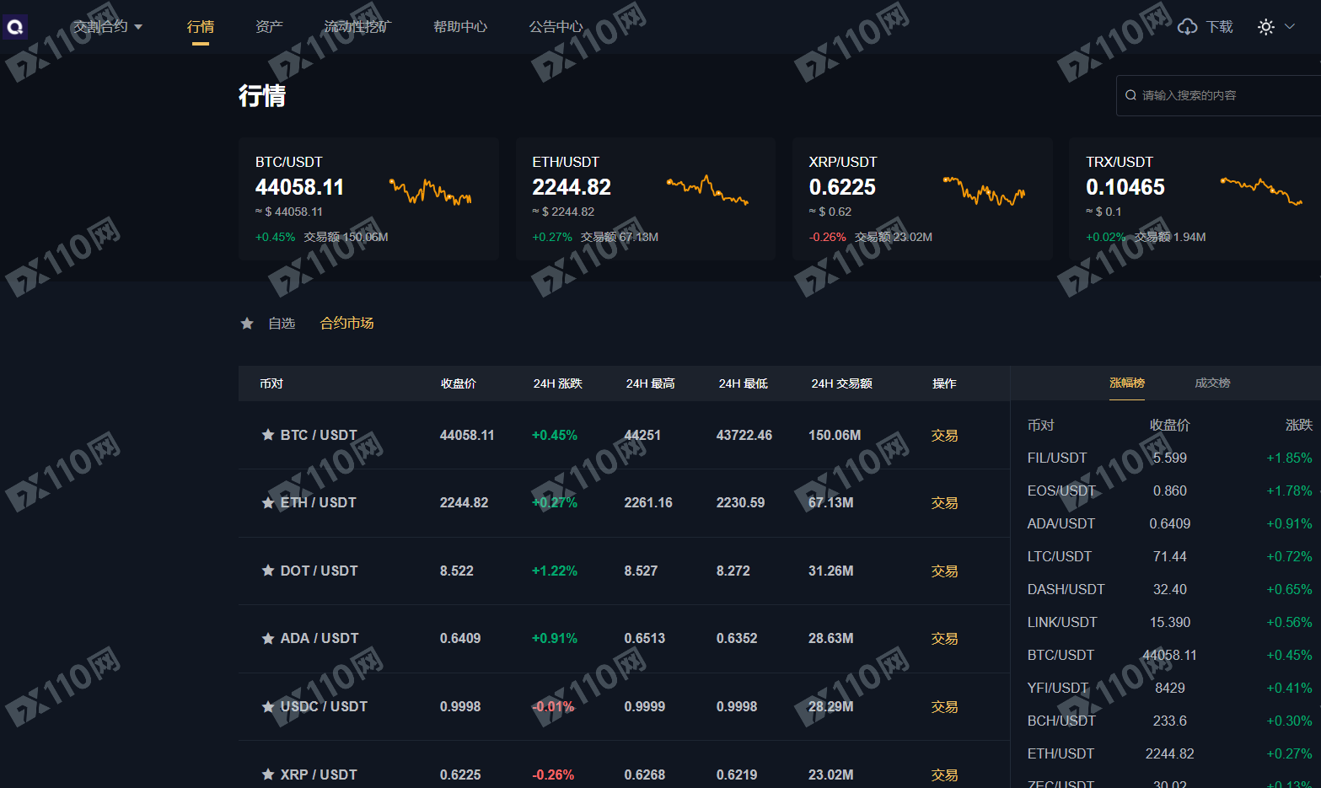The height and width of the screenshot is (788, 1321).
Task: Click the sun theme icon
Action: [x=1265, y=27]
